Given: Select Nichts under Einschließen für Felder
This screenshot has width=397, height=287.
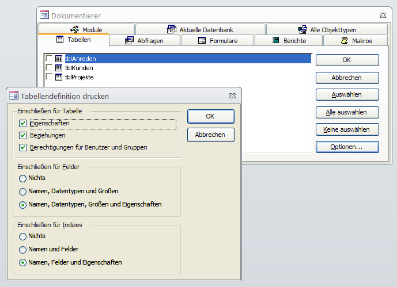Looking at the screenshot, I should 23,178.
